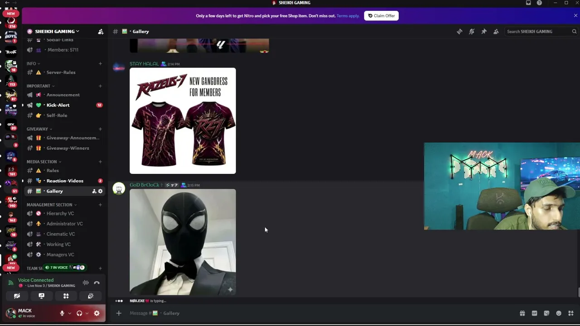Open the Members: 5711 stats channel
Image resolution: width=580 pixels, height=326 pixels.
point(64,50)
